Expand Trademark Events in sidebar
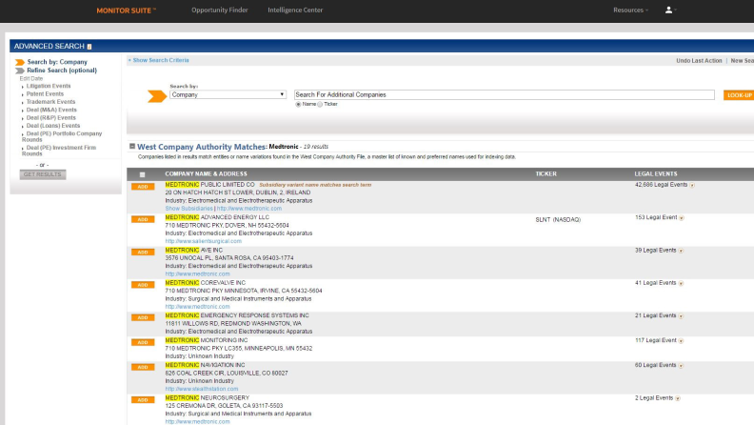This screenshot has height=425, width=754. 50,102
